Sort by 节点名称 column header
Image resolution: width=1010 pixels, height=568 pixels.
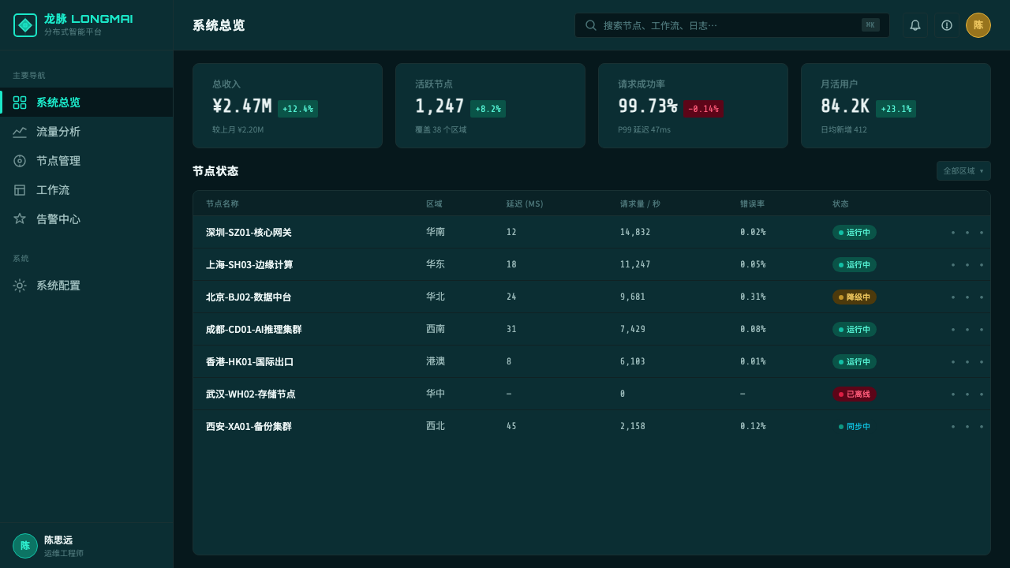click(x=223, y=204)
